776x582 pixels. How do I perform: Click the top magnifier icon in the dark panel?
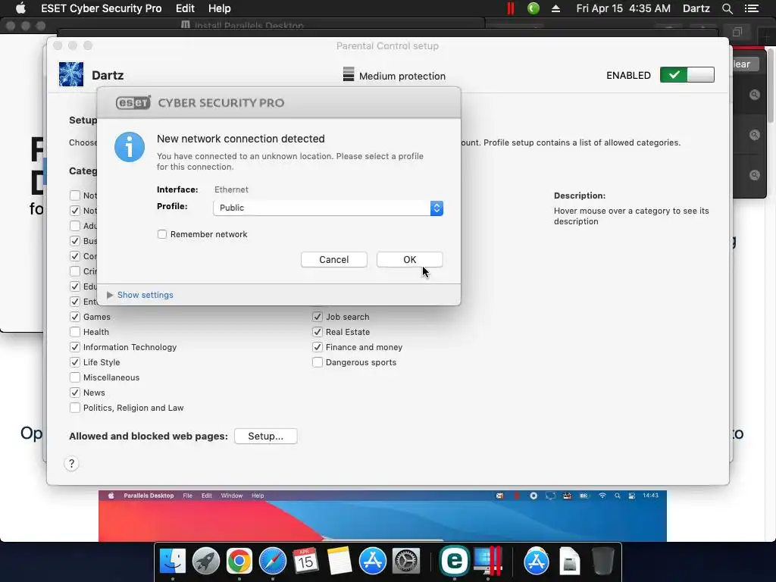point(754,95)
